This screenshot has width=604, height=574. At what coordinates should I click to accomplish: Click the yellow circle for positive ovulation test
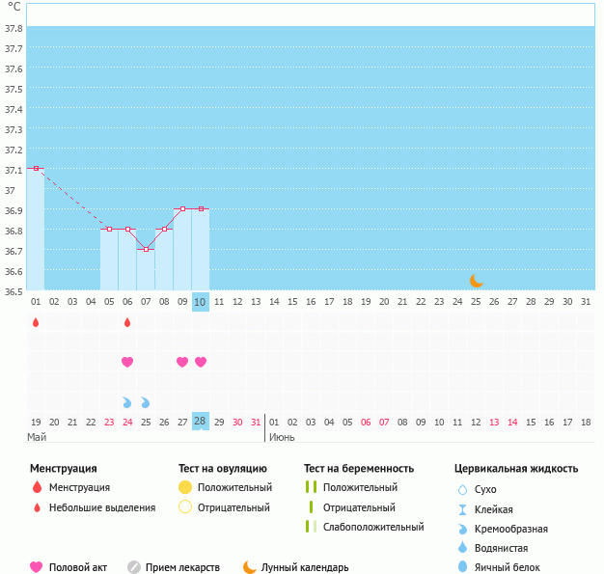click(186, 487)
